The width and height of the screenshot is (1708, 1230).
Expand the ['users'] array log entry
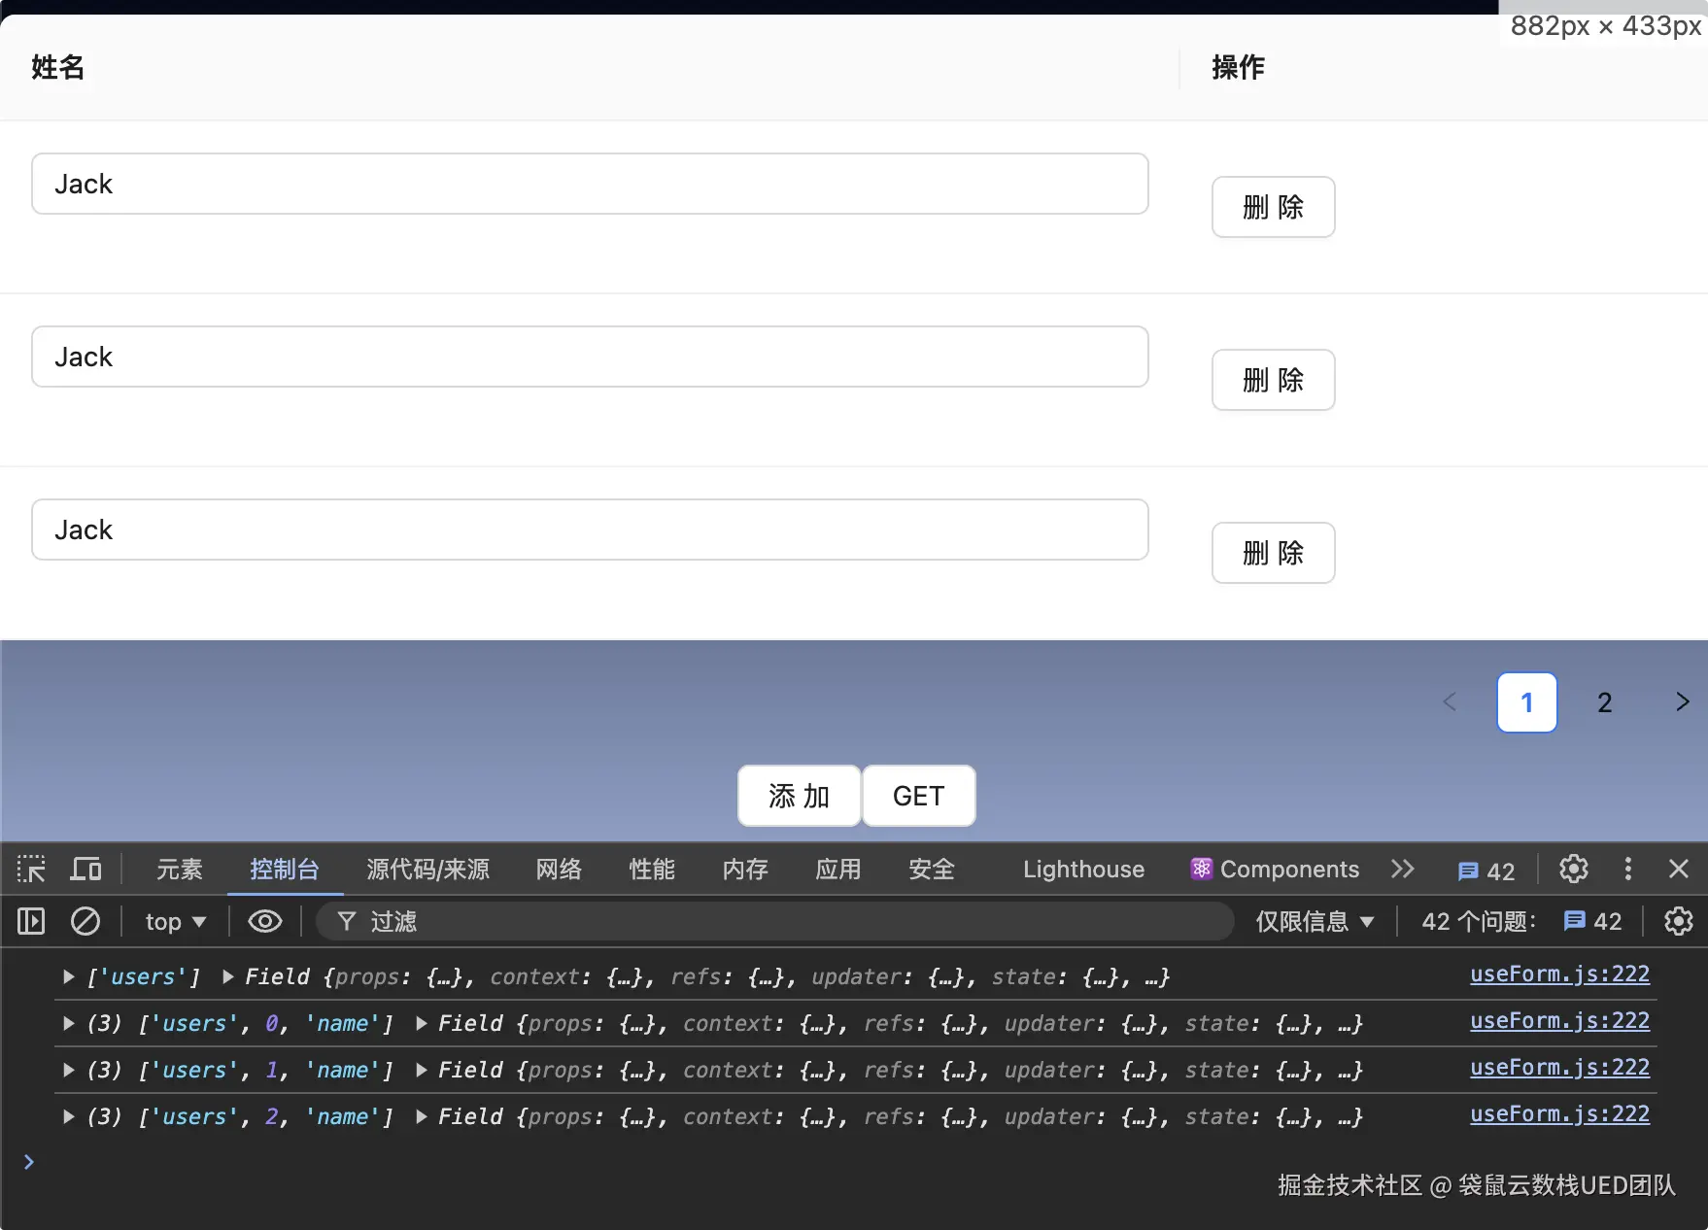69,976
